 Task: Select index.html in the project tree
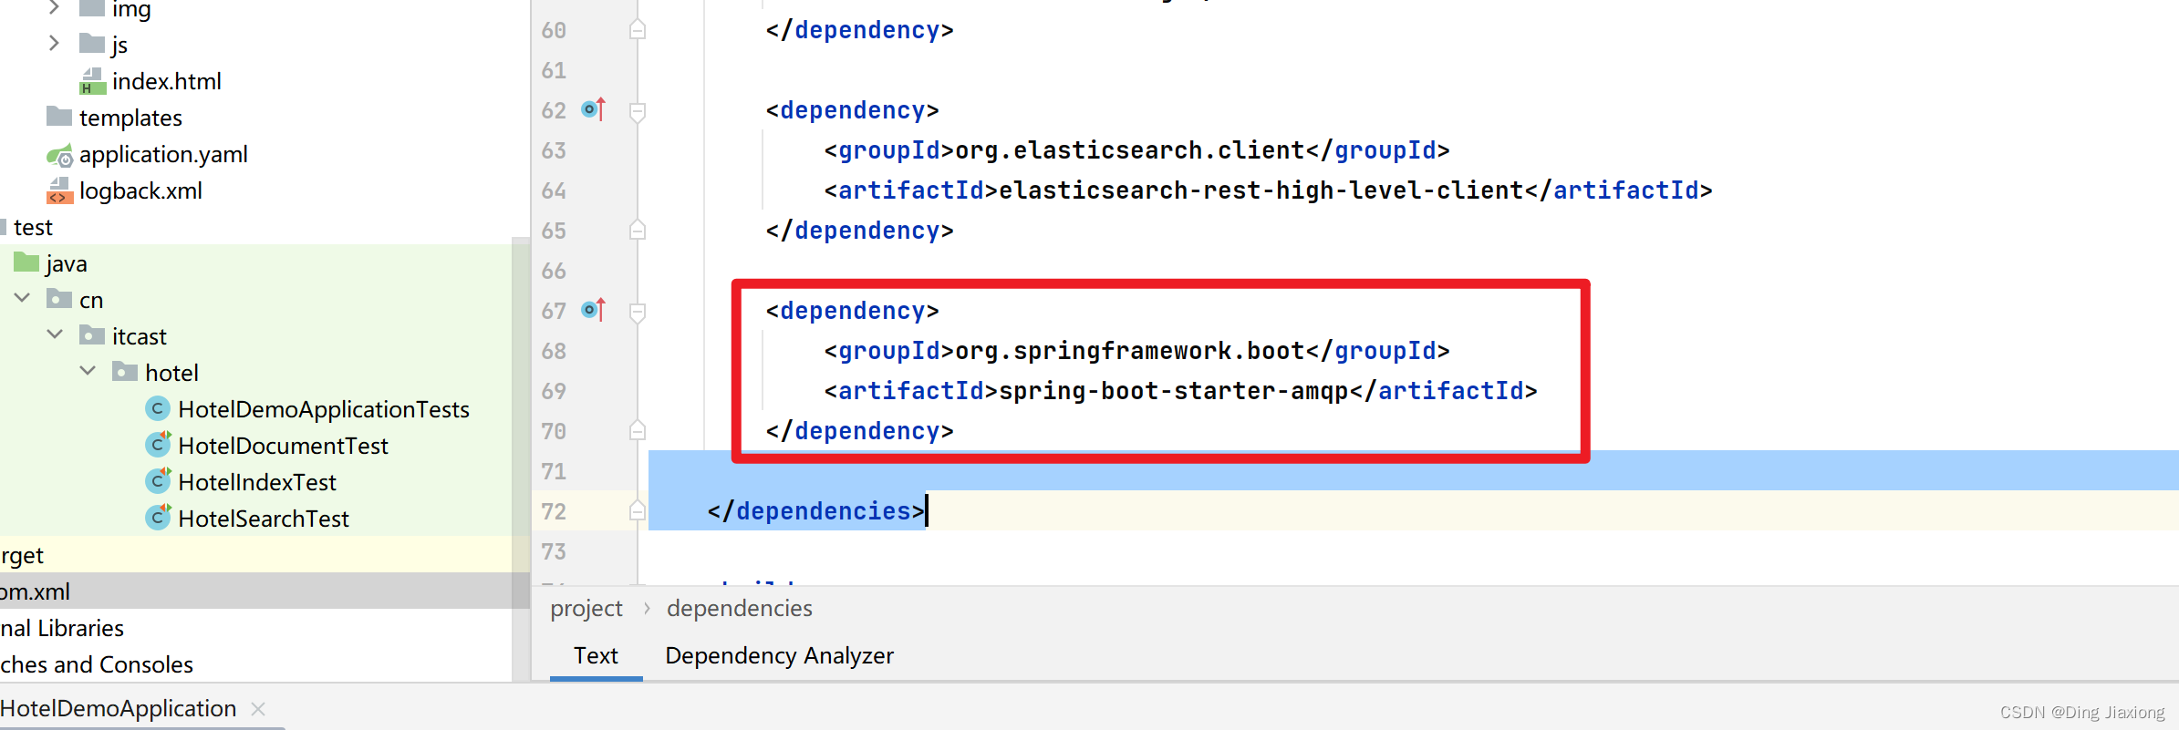(x=167, y=81)
